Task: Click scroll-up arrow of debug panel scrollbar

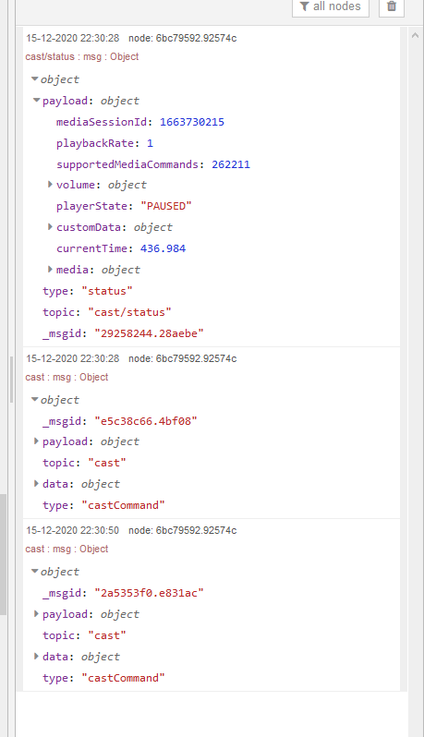Action: coord(415,35)
